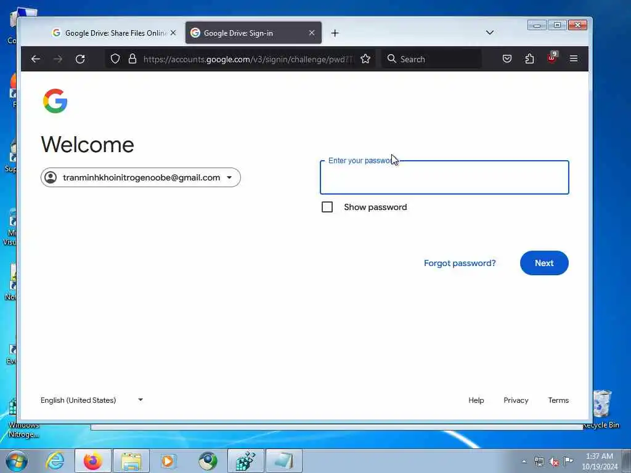Open the Terms link in the footer

point(558,400)
